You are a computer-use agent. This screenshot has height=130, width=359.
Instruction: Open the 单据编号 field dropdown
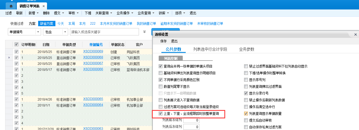(x=38, y=32)
